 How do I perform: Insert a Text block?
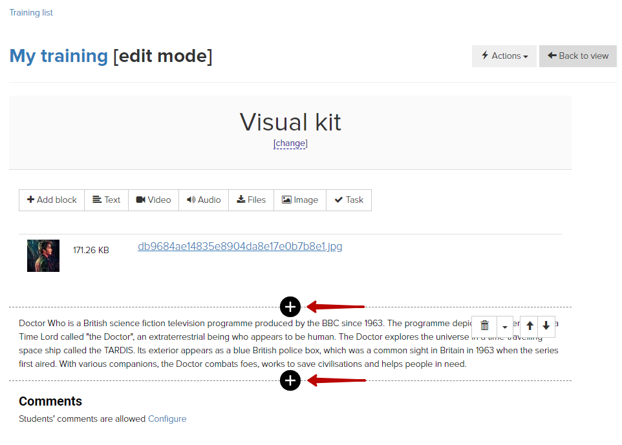coord(106,200)
